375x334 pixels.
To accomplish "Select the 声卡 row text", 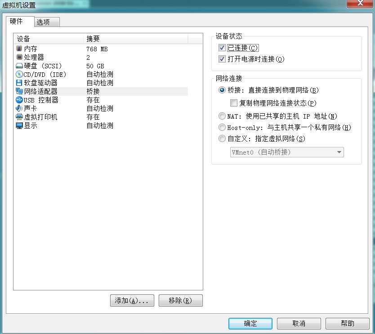I will (x=31, y=108).
